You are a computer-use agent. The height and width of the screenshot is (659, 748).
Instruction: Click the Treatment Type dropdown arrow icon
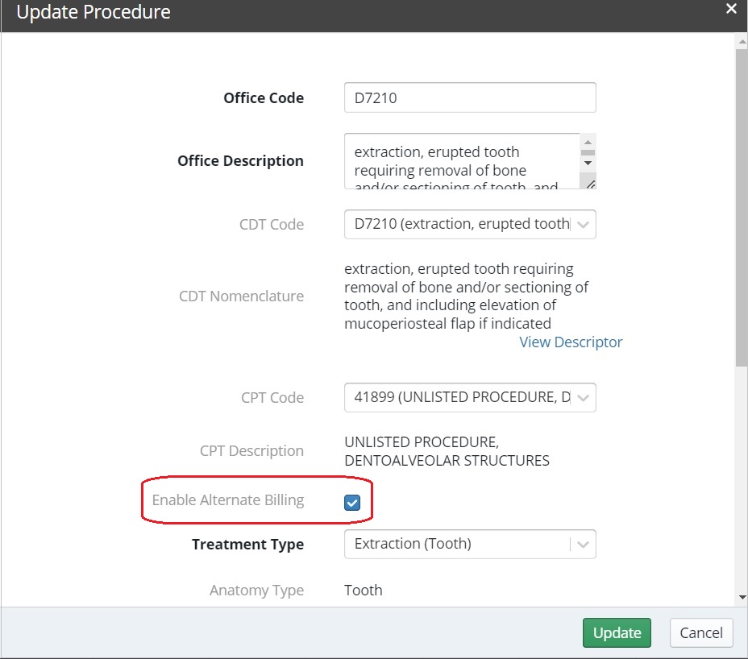click(583, 544)
